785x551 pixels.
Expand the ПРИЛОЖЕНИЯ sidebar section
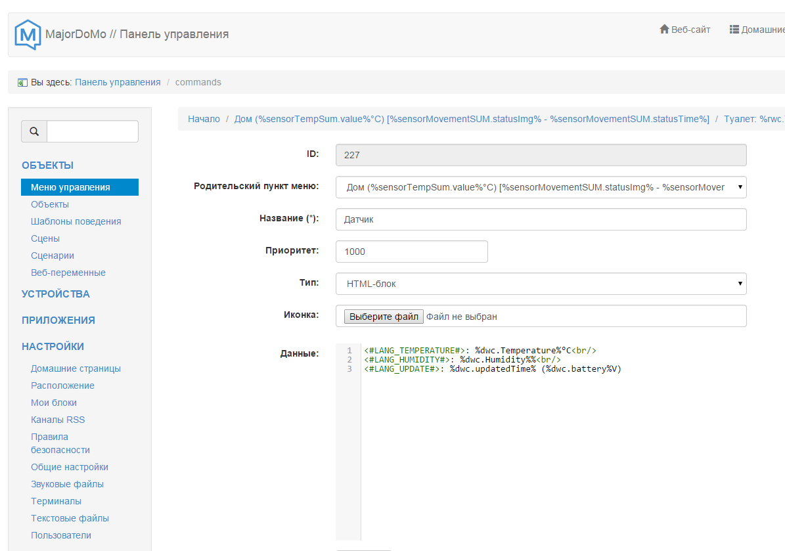point(58,320)
